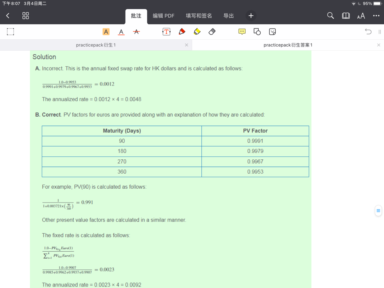Open the shapes tool
This screenshot has width=384, height=288.
(x=257, y=31)
